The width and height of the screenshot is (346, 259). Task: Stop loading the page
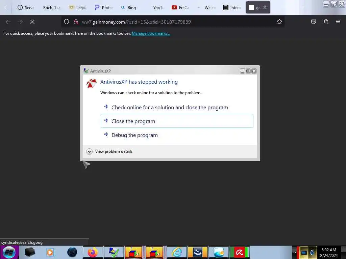[x=32, y=22]
